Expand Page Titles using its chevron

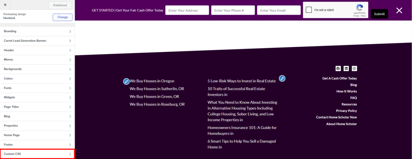pyautogui.click(x=70, y=107)
